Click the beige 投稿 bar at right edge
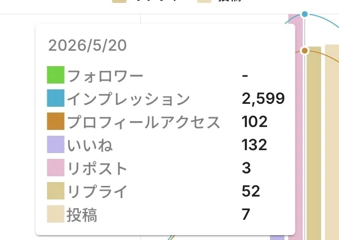 point(332,142)
